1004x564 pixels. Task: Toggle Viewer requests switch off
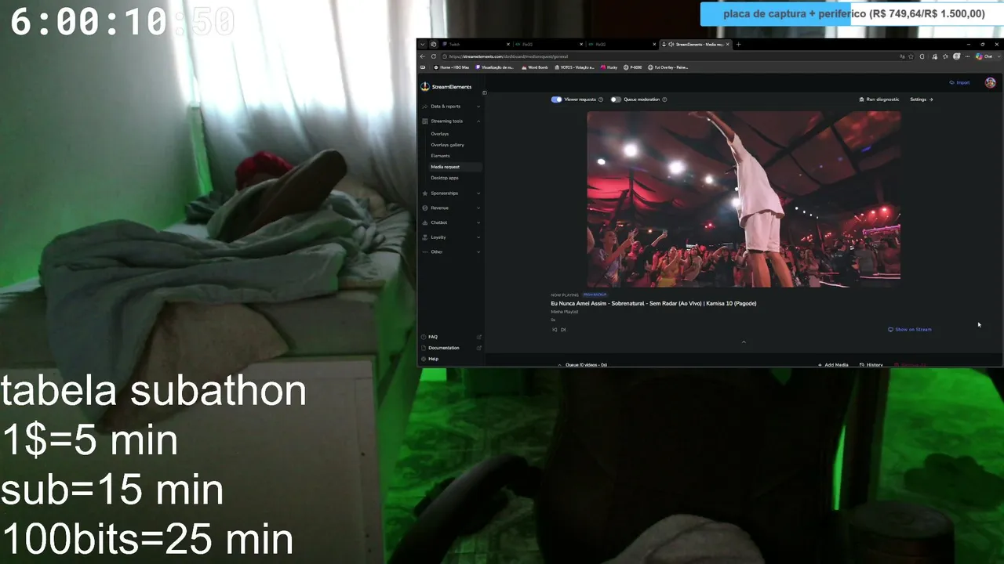click(556, 99)
